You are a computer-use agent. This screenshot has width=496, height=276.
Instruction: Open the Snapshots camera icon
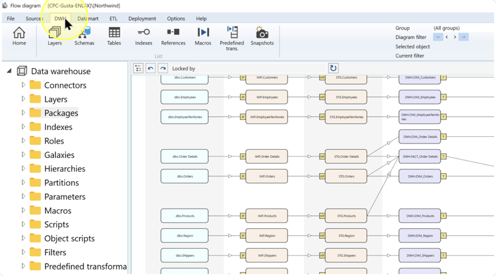click(262, 36)
